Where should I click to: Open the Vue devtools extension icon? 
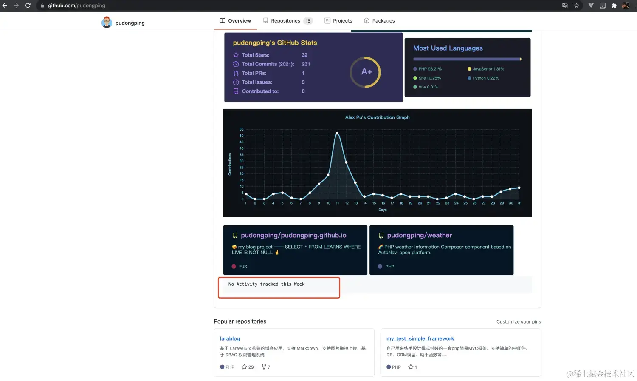pyautogui.click(x=591, y=6)
